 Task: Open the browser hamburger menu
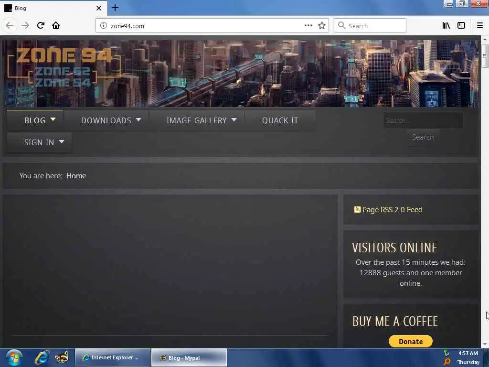pos(480,26)
